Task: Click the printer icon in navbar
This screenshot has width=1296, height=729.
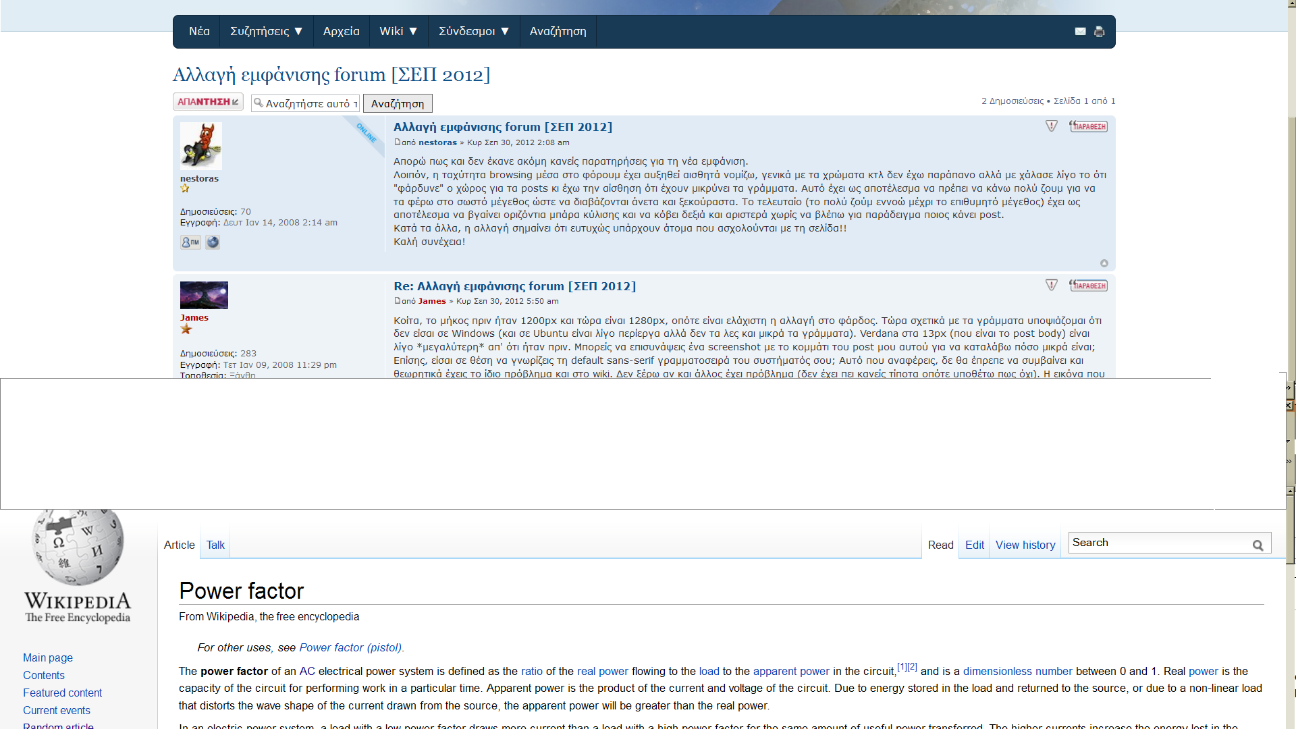Action: (x=1099, y=32)
